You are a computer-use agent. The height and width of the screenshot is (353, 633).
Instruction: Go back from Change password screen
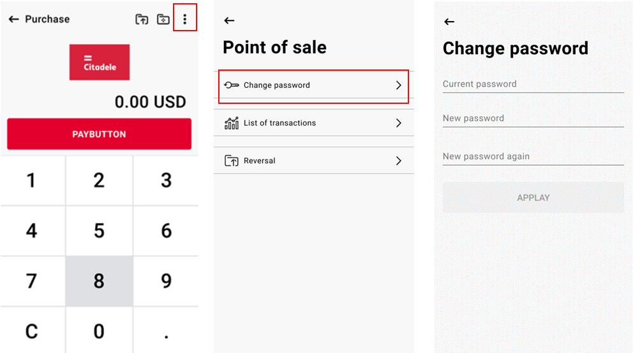(449, 22)
